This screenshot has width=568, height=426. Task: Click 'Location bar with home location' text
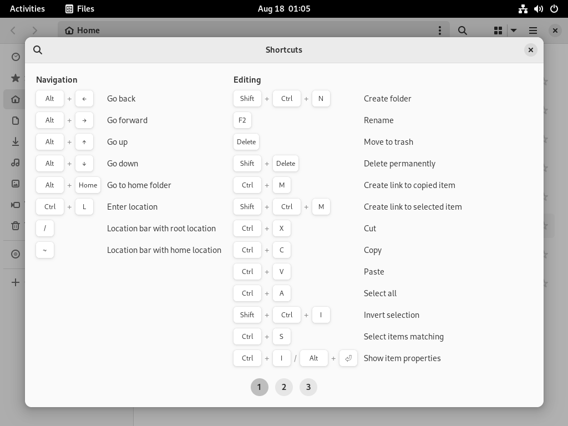[x=164, y=250]
